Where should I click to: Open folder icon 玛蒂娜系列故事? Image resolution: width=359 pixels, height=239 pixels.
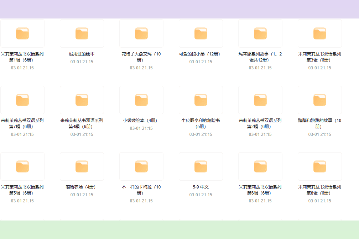[x=260, y=34]
